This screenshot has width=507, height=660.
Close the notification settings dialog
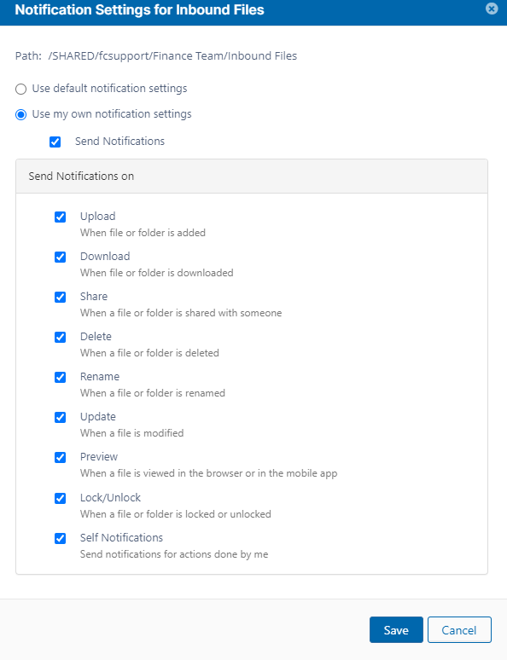coord(492,9)
